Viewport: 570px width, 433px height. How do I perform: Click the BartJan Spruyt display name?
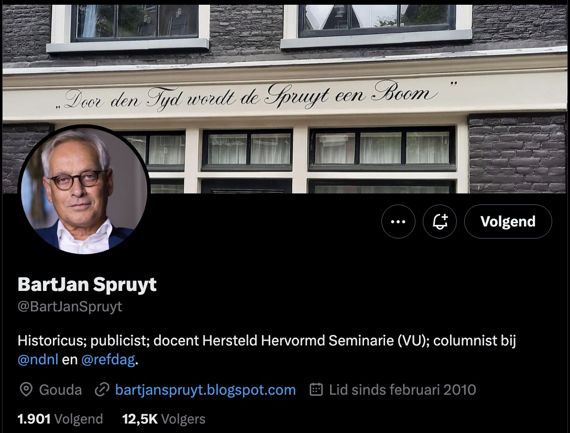[87, 285]
